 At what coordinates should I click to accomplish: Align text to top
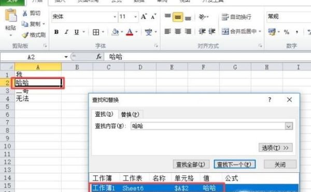(167, 17)
